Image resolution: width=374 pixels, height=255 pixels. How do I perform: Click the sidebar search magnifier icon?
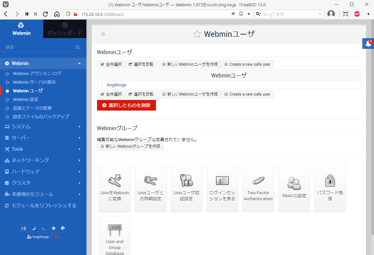[78, 47]
